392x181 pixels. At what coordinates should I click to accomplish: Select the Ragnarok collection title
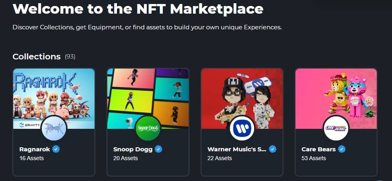click(35, 149)
